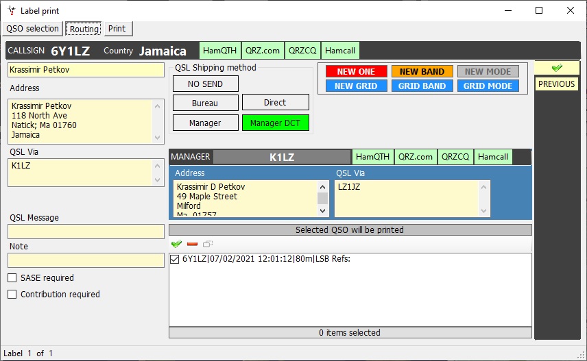Click up arrow of manager address scrollbar
Image resolution: width=587 pixels, height=361 pixels.
pos(323,186)
